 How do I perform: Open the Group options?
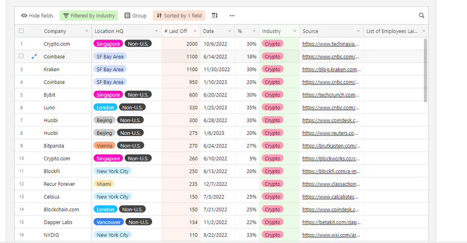(136, 15)
